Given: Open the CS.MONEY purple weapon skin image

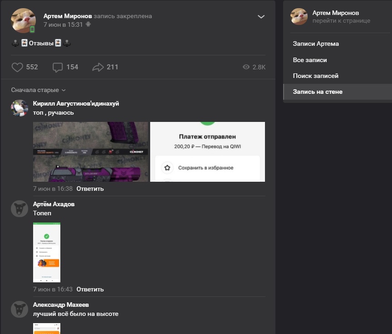Looking at the screenshot, I should click(x=90, y=152).
